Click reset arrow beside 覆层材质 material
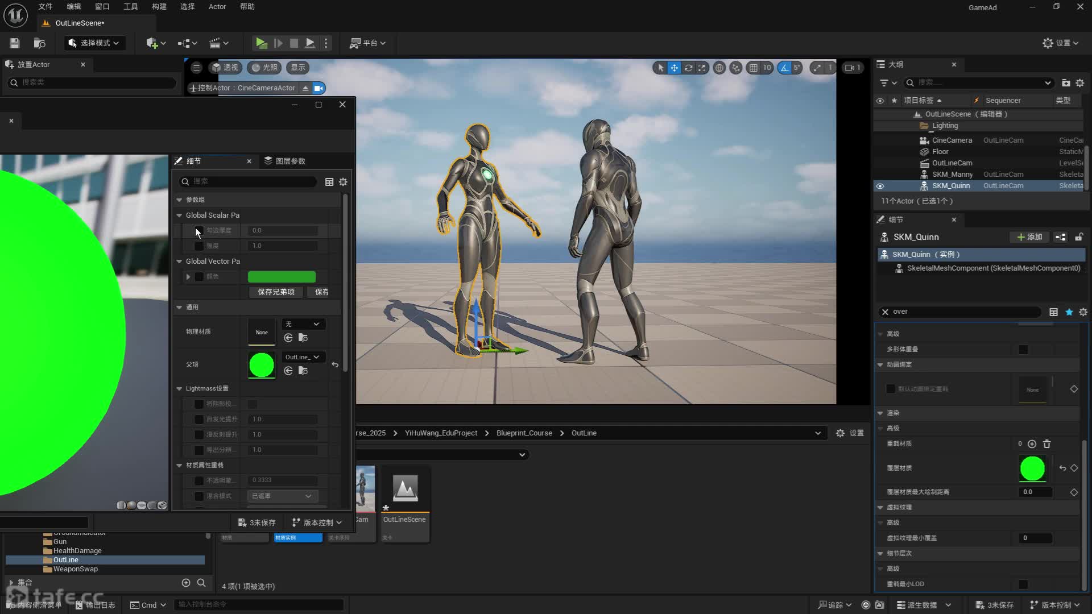The image size is (1092, 614). pos(1062,468)
